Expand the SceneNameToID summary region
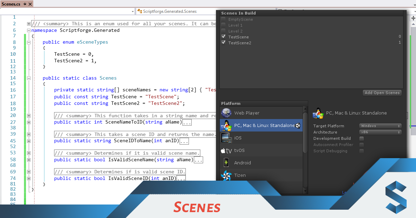The width and height of the screenshot is (416, 218). click(29, 116)
